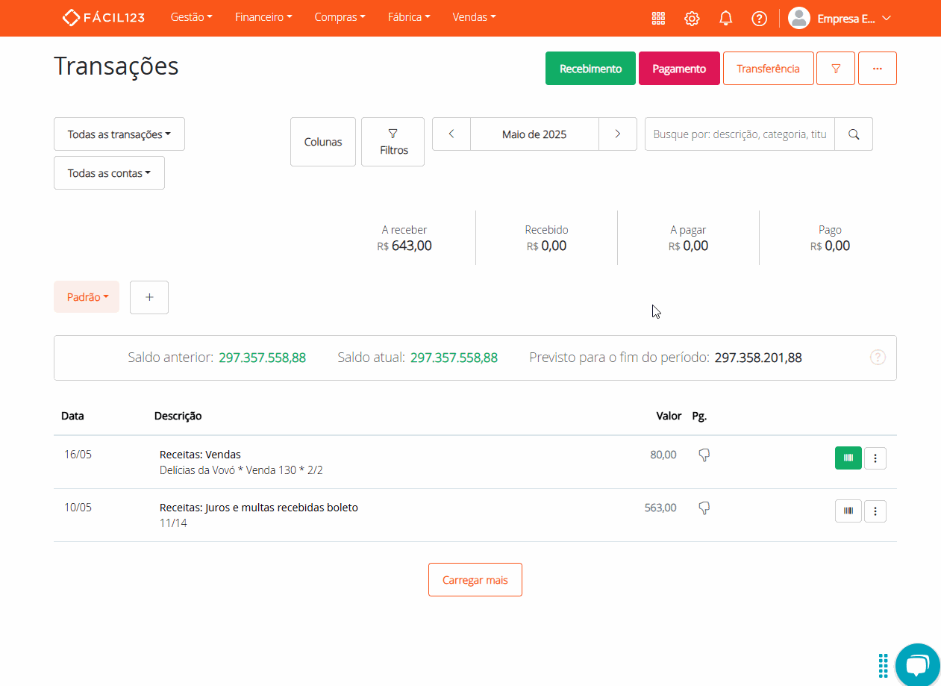This screenshot has height=686, width=941.
Task: Click the notifications bell icon
Action: click(x=725, y=19)
